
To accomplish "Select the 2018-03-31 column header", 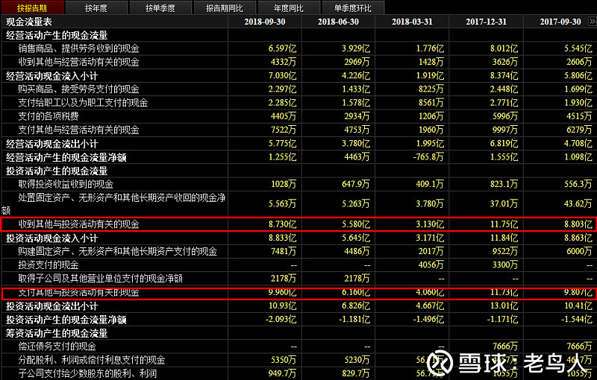I will click(412, 22).
